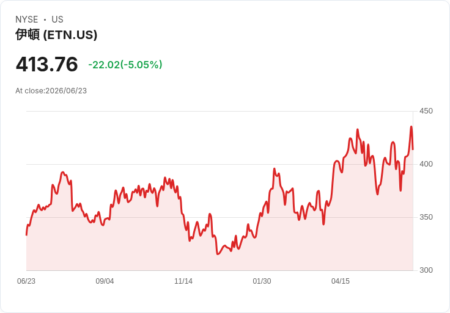Click the 350 price axis label
450x313 pixels.
tap(426, 217)
